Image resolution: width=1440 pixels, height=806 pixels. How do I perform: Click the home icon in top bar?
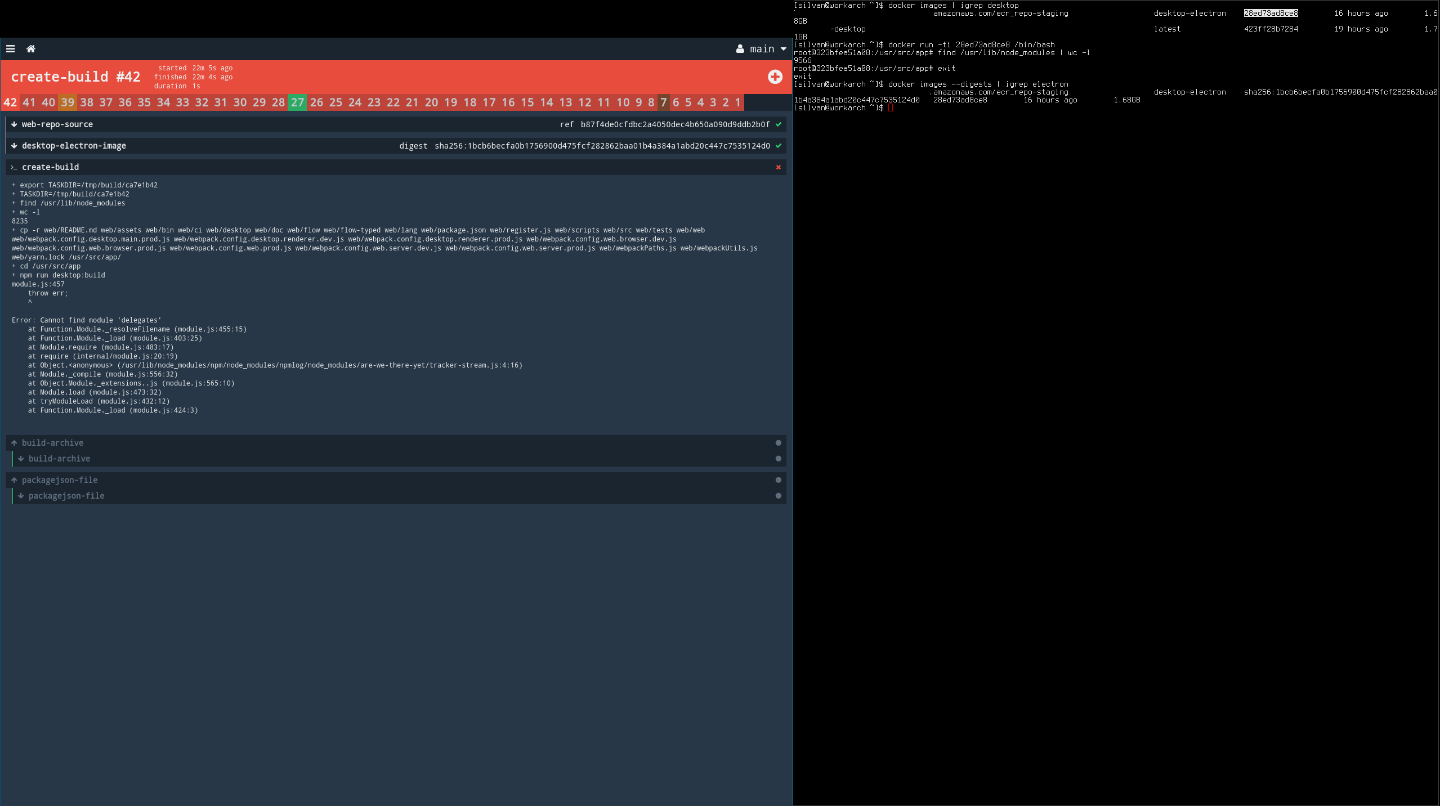coord(32,48)
